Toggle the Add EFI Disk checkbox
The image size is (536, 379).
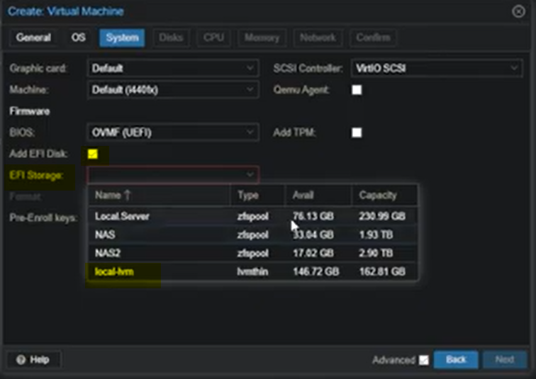tap(93, 154)
